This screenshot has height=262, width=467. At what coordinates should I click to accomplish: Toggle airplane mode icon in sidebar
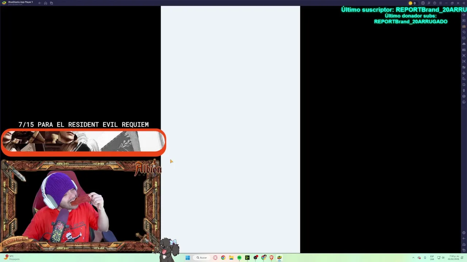tap(464, 73)
